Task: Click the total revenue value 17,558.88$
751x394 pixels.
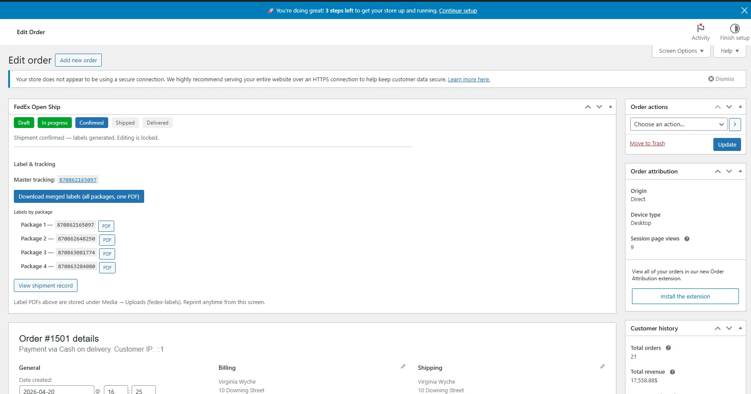Action: [644, 381]
